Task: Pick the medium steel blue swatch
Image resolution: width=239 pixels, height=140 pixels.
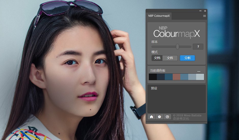Action: coord(184,77)
